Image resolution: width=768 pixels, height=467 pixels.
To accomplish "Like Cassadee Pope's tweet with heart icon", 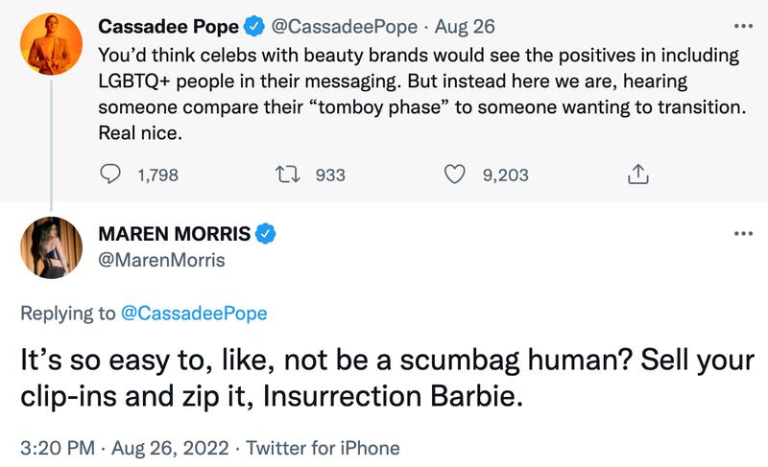I will [x=457, y=175].
